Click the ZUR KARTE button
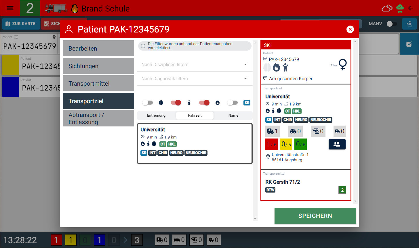This screenshot has height=248, width=419. [21, 24]
